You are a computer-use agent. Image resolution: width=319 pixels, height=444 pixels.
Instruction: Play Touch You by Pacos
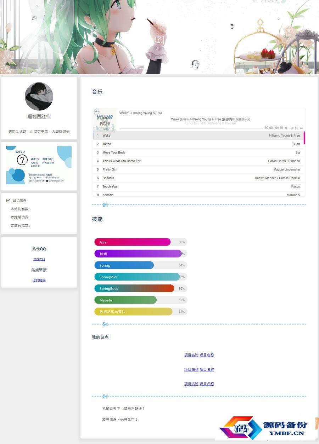click(198, 186)
